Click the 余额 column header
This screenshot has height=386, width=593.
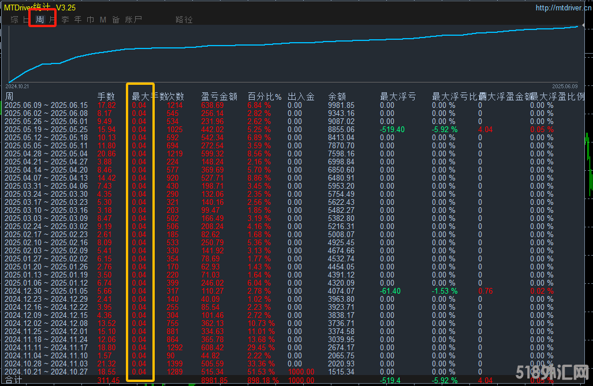[337, 96]
